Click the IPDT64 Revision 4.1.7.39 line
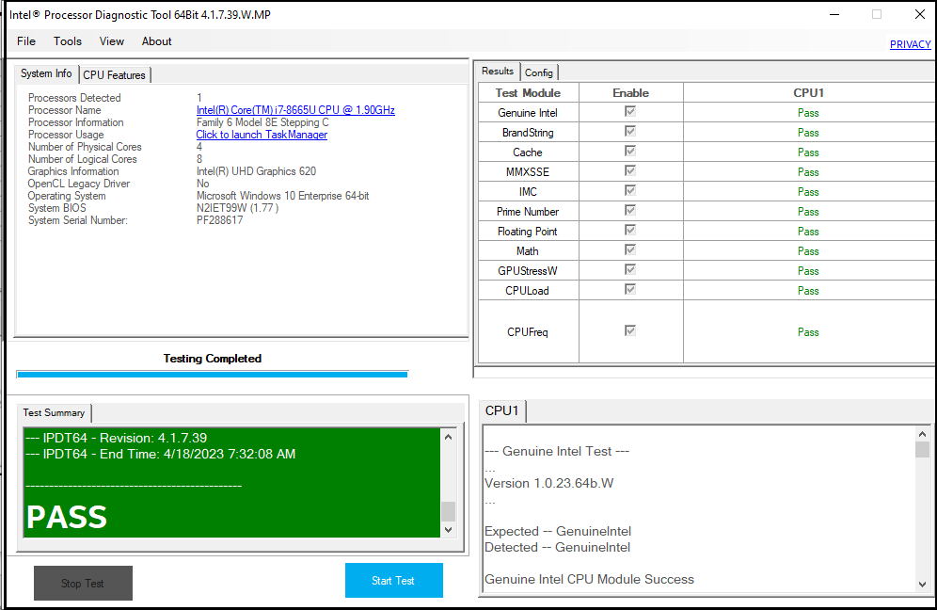The height and width of the screenshot is (610, 937). coord(117,438)
